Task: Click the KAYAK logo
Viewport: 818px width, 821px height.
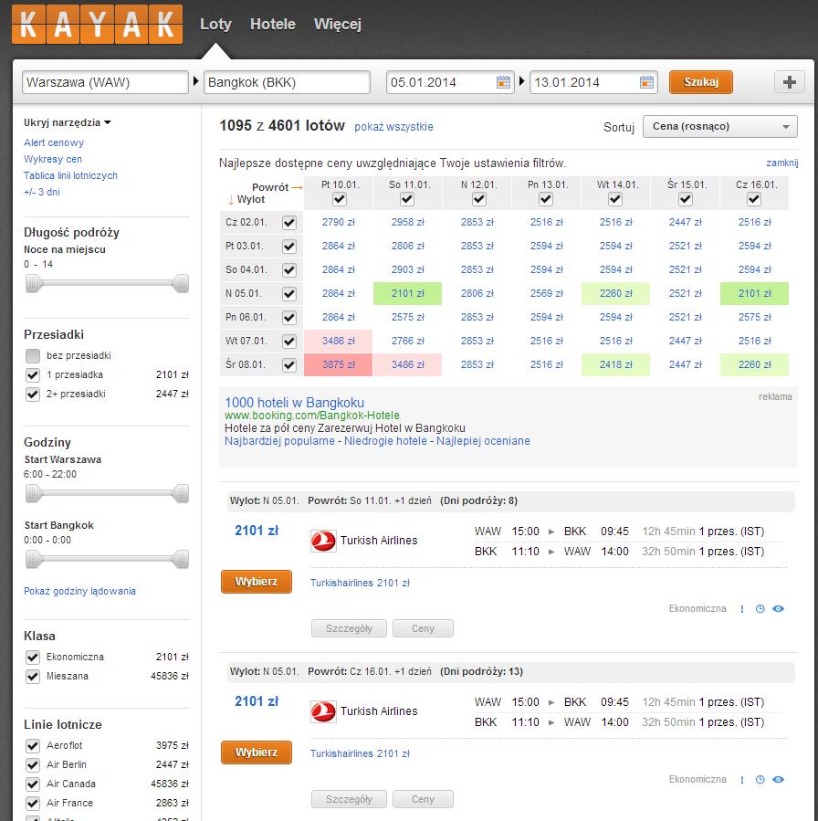Action: (x=98, y=24)
